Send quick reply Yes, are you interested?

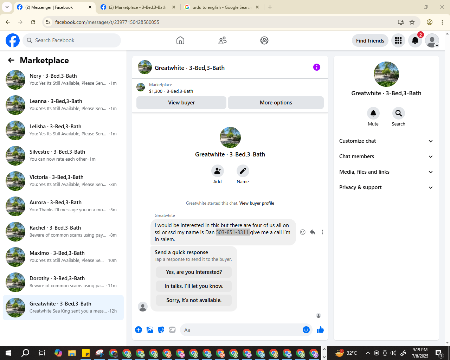(194, 272)
